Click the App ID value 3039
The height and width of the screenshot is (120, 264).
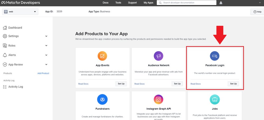[59, 12]
